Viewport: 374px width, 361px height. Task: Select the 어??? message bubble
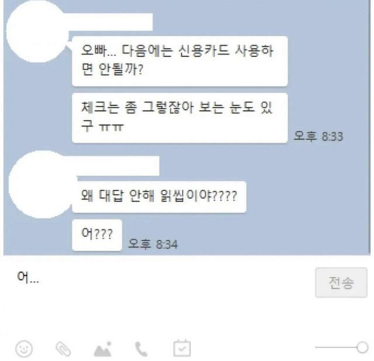[97, 235]
